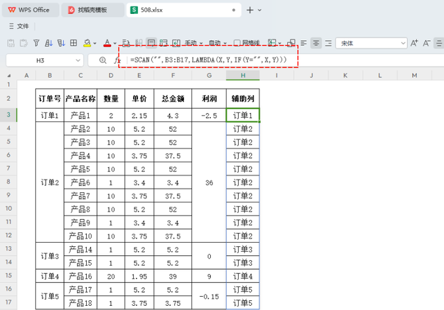Open fill color dropdown arrow
Image resolution: width=444 pixels, height=310 pixels.
pyautogui.click(x=95, y=43)
